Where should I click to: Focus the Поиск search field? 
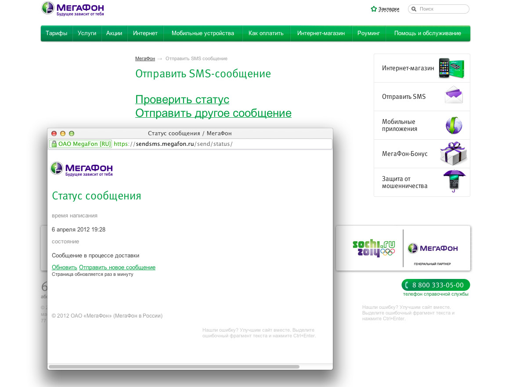click(439, 9)
